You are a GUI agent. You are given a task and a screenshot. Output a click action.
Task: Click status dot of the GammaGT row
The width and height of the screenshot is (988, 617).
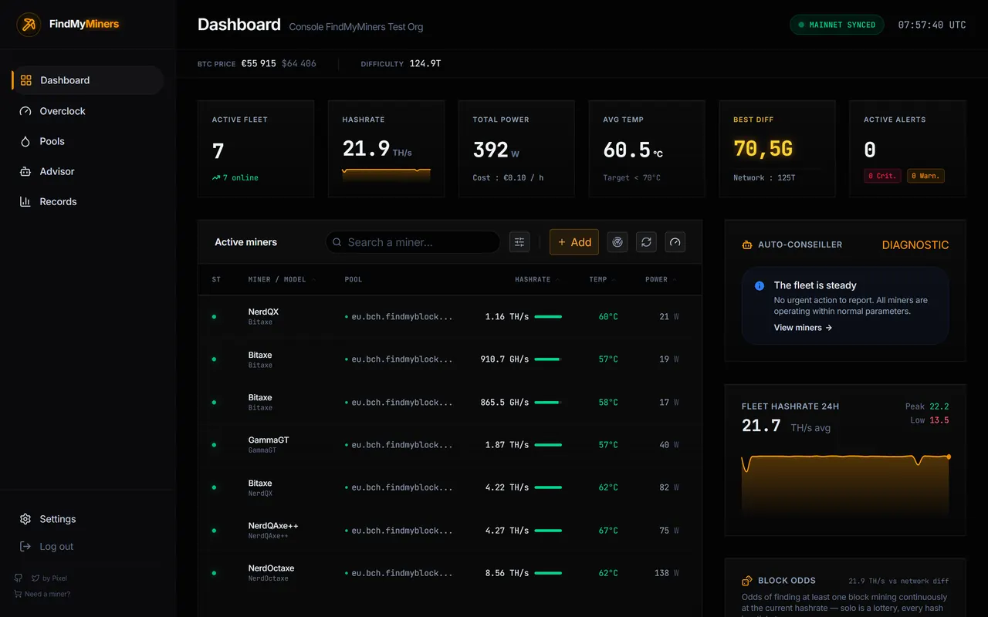click(214, 445)
